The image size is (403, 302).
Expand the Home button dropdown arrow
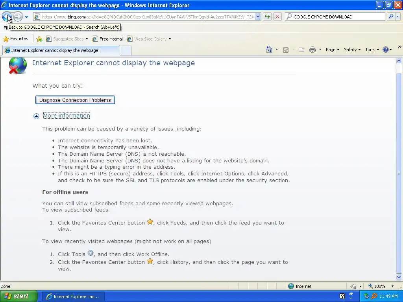tap(277, 50)
